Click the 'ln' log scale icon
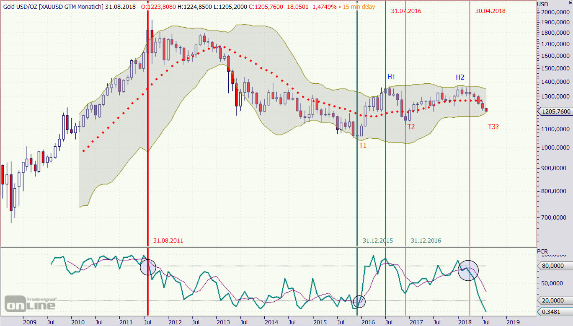573x326 pixels. [570, 3]
